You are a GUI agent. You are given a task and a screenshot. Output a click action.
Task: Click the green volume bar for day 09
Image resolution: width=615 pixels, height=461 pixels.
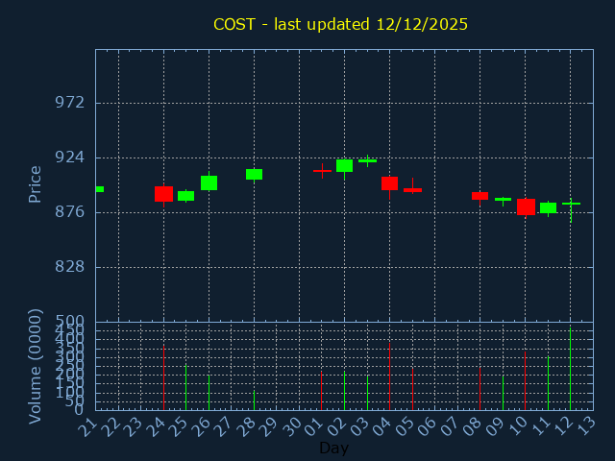pyautogui.click(x=503, y=393)
